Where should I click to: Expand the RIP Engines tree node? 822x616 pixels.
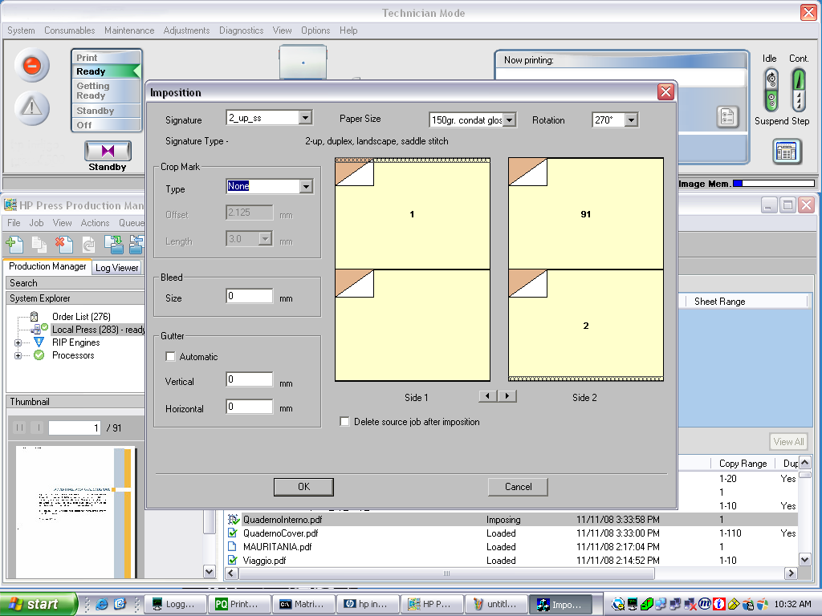pyautogui.click(x=18, y=342)
